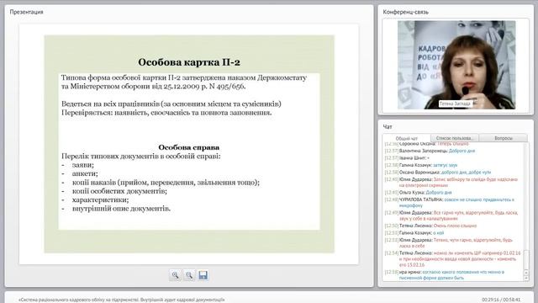538x303 pixels.
Task: Click the chat message from Ольга Кузка
Action: pos(418,193)
